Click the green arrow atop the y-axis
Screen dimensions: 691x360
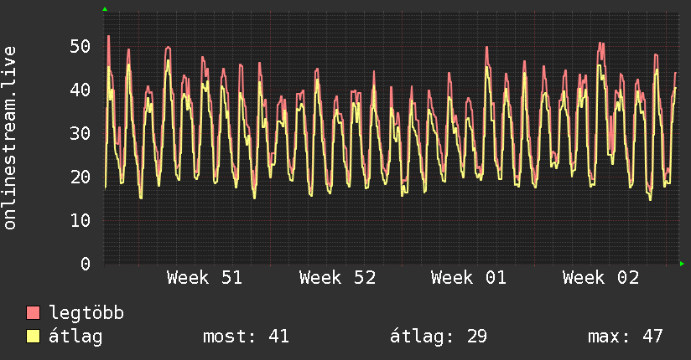coord(105,9)
